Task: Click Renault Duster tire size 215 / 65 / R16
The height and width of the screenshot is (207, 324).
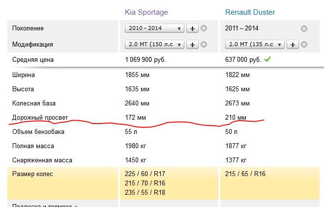Action: coord(245,174)
